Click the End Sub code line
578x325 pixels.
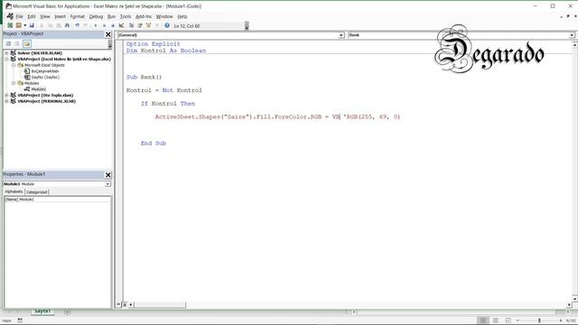click(x=154, y=144)
